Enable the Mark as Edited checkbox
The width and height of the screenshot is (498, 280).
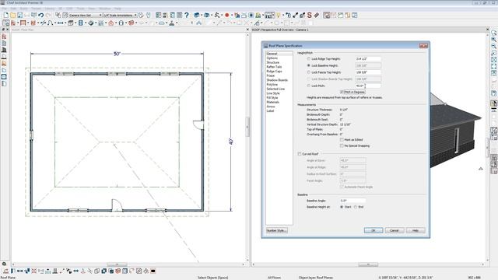pos(342,140)
